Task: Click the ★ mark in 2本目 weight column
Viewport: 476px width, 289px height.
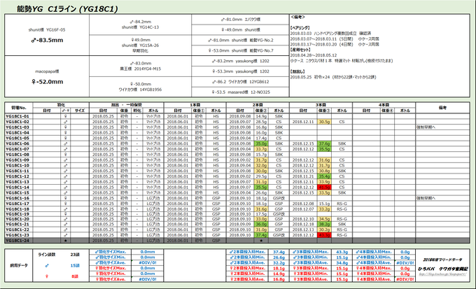Action: 261,241
